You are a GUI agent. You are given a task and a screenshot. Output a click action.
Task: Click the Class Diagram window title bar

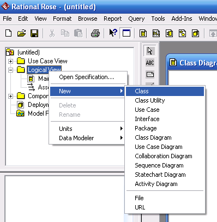point(192,63)
